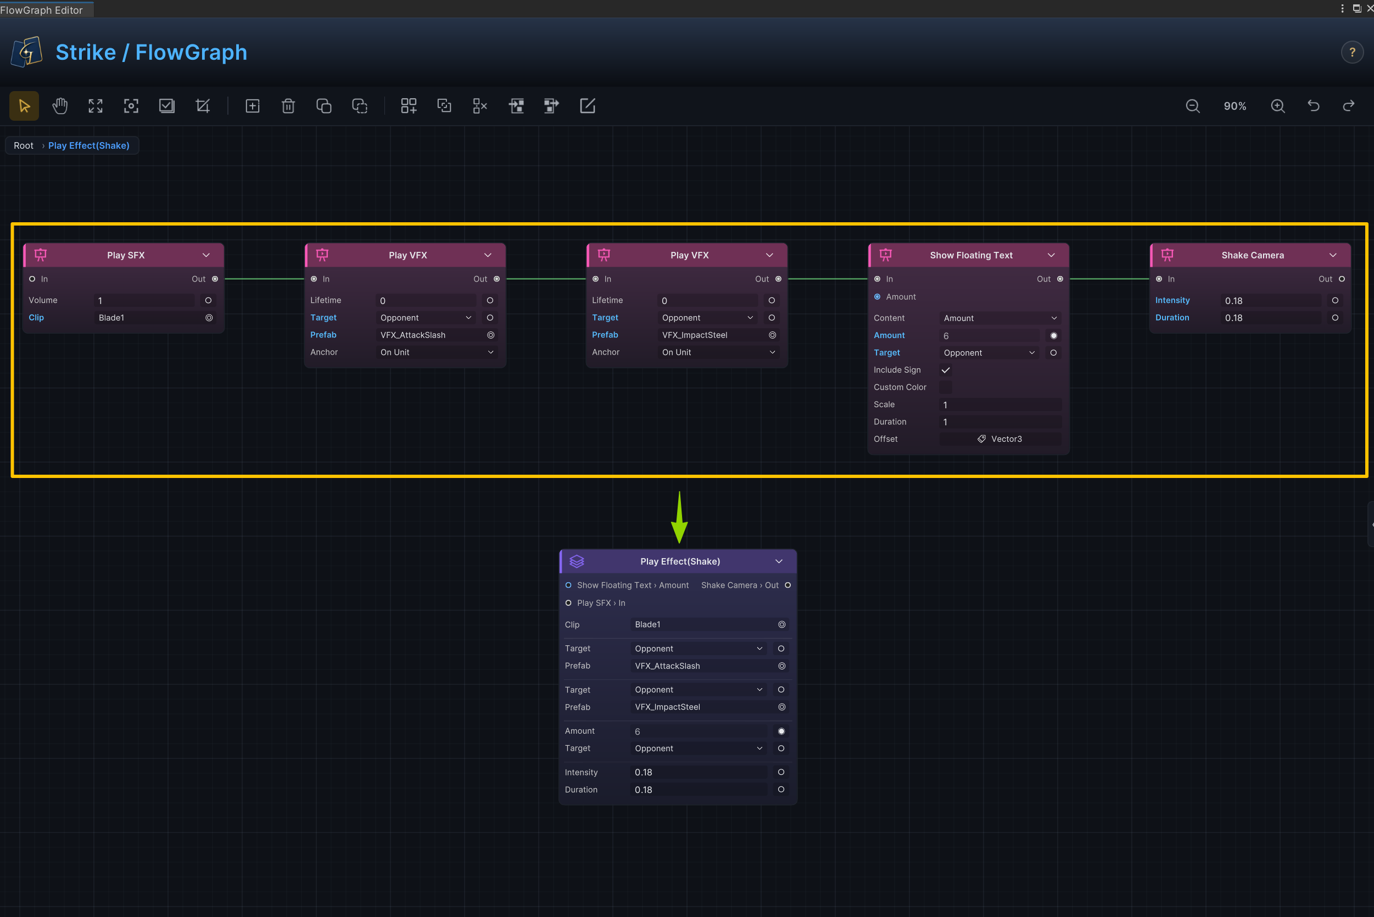The height and width of the screenshot is (917, 1374).
Task: Toggle the port circle beside the Volume field
Action: 208,301
